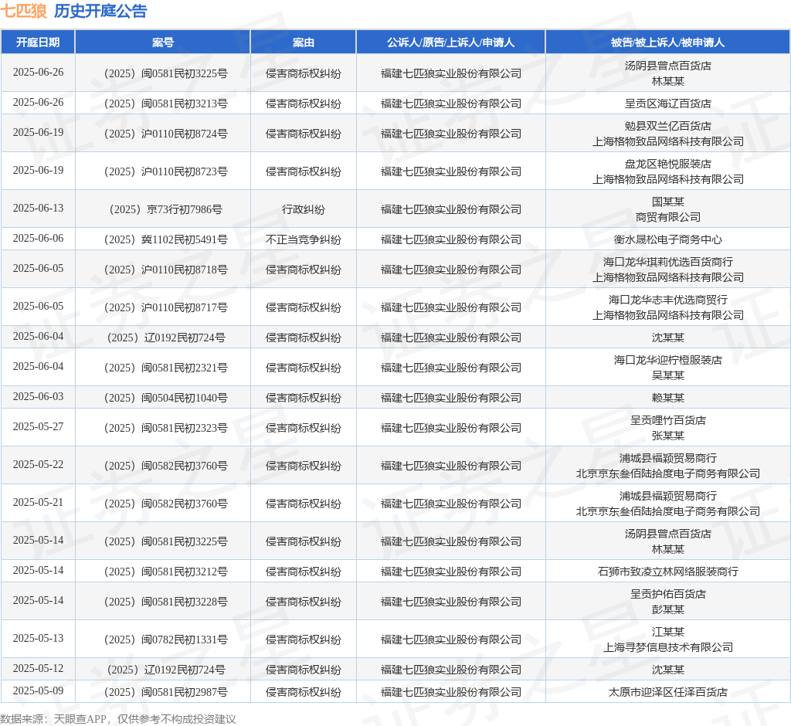Click the date 2025-05-09
The image size is (791, 726).
click(39, 690)
